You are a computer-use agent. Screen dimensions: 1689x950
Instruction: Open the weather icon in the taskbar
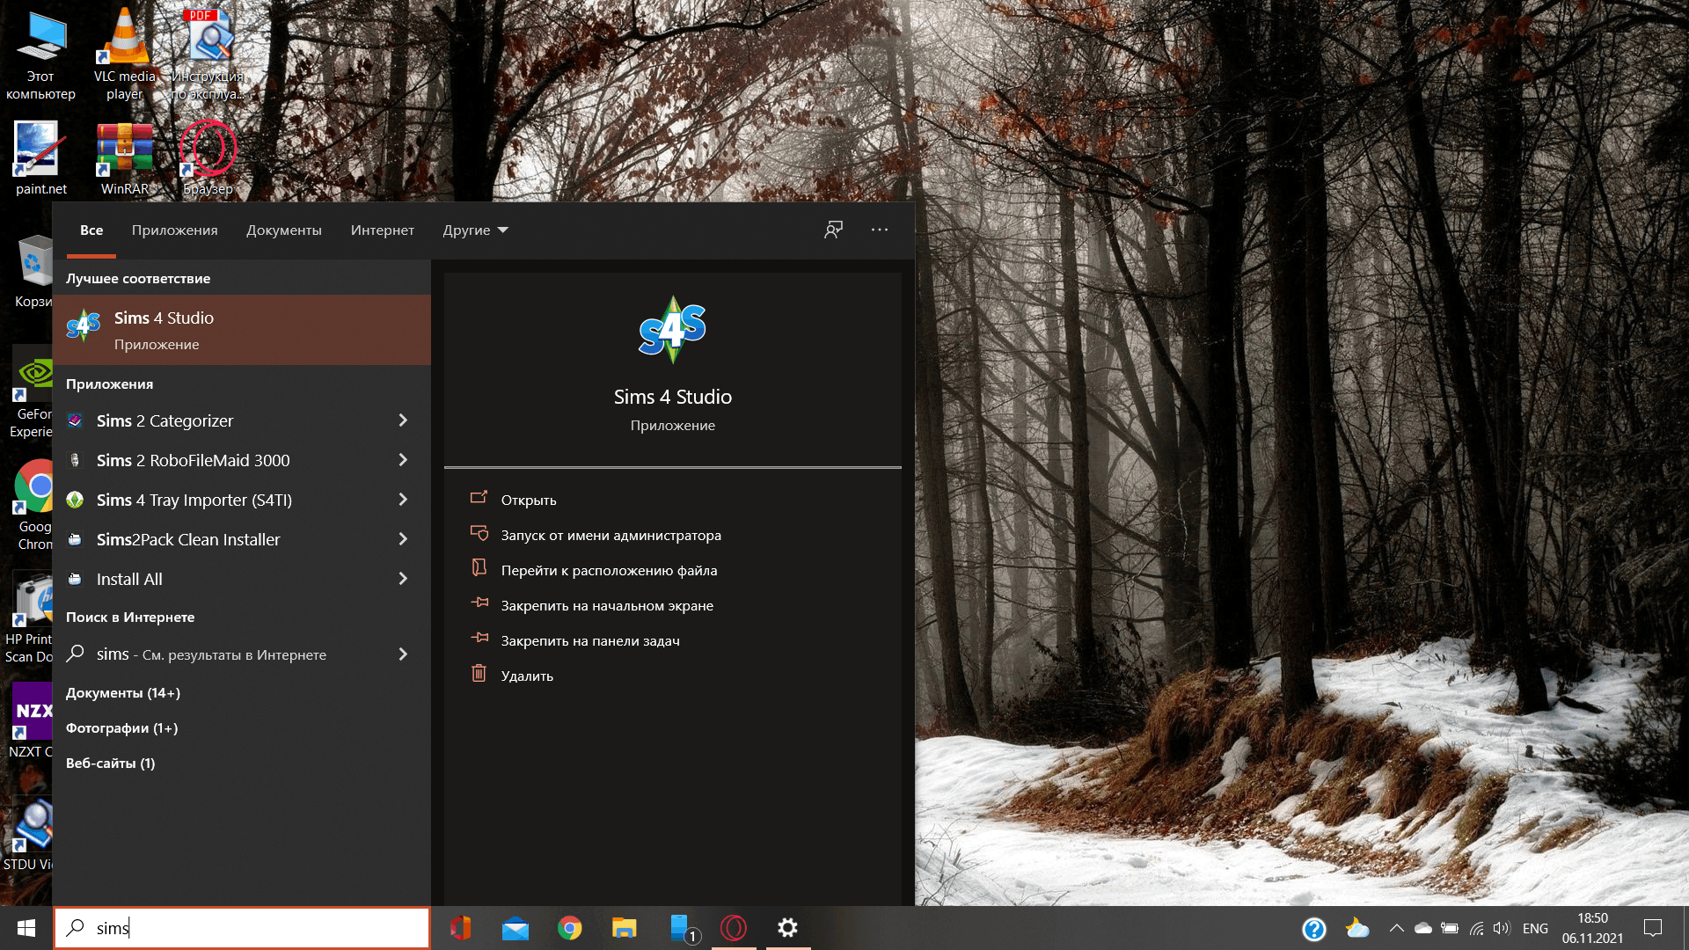tap(1357, 928)
